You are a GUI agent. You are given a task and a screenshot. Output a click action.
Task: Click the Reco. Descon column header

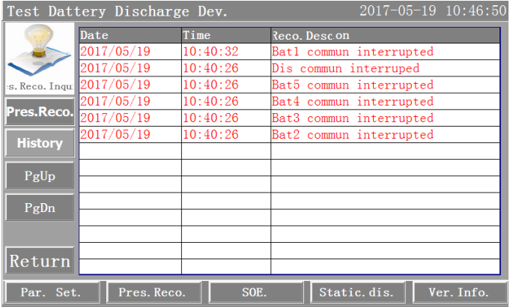[x=385, y=35]
